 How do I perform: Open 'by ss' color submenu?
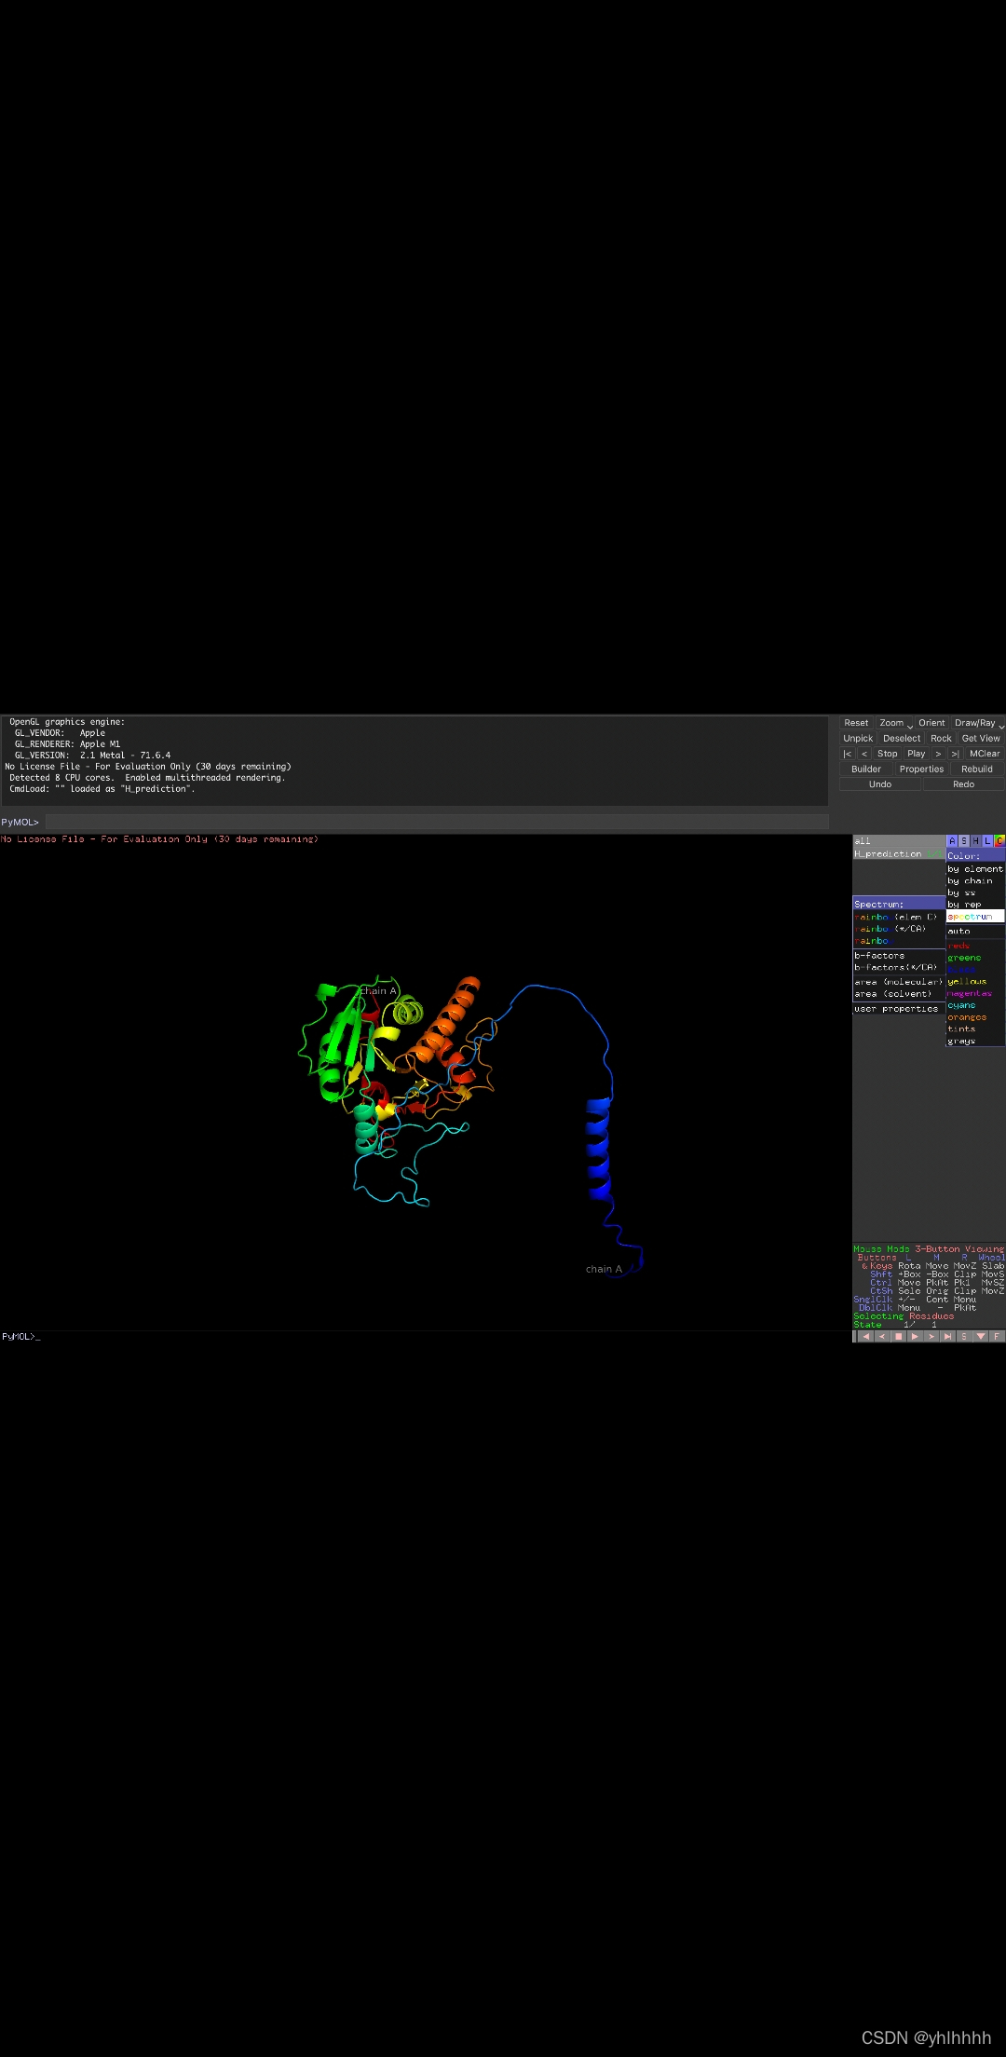coord(975,892)
